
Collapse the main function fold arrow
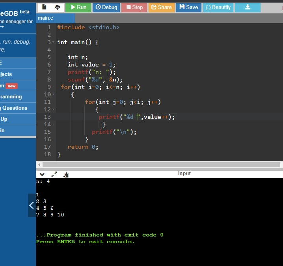tap(53, 42)
